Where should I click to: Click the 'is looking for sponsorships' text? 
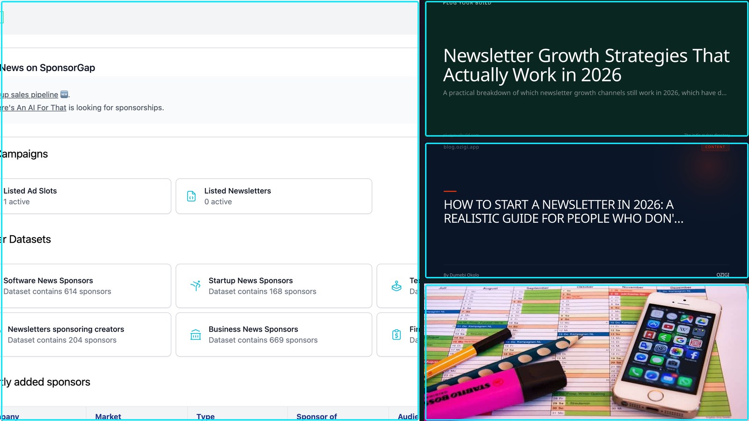116,108
